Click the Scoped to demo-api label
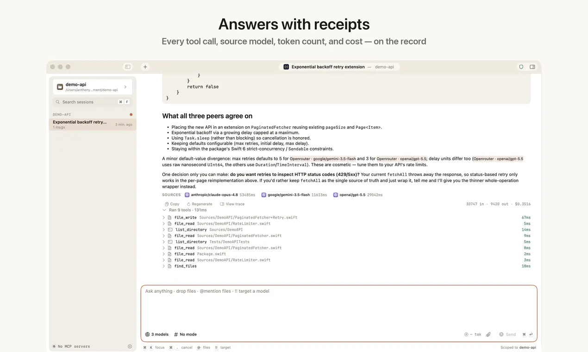Image resolution: width=588 pixels, height=352 pixels. pyautogui.click(x=518, y=347)
